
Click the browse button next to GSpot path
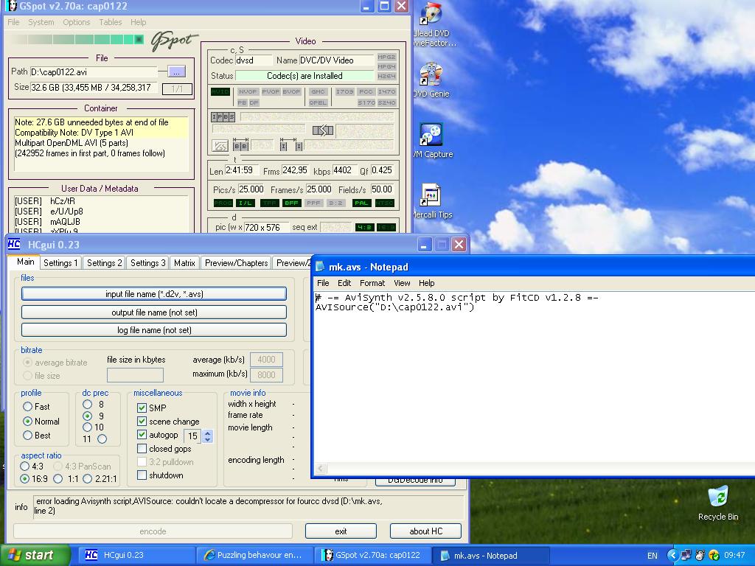click(x=176, y=71)
